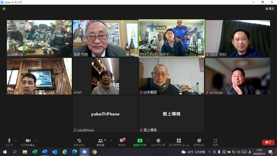Click the IME input mode A indicator

click(250, 152)
